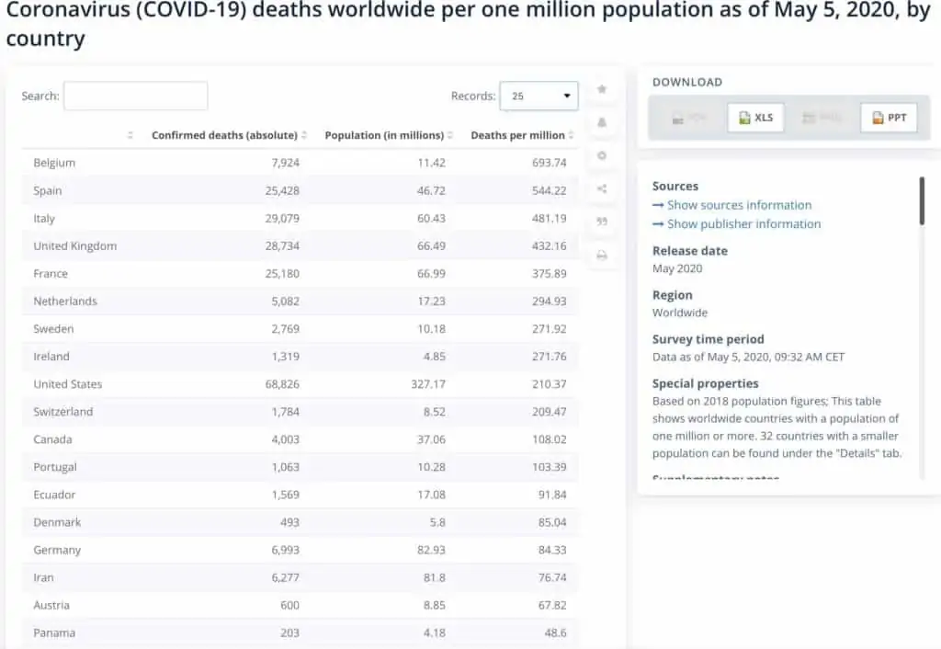Click the quotation citation icon
The width and height of the screenshot is (941, 649).
coord(602,222)
